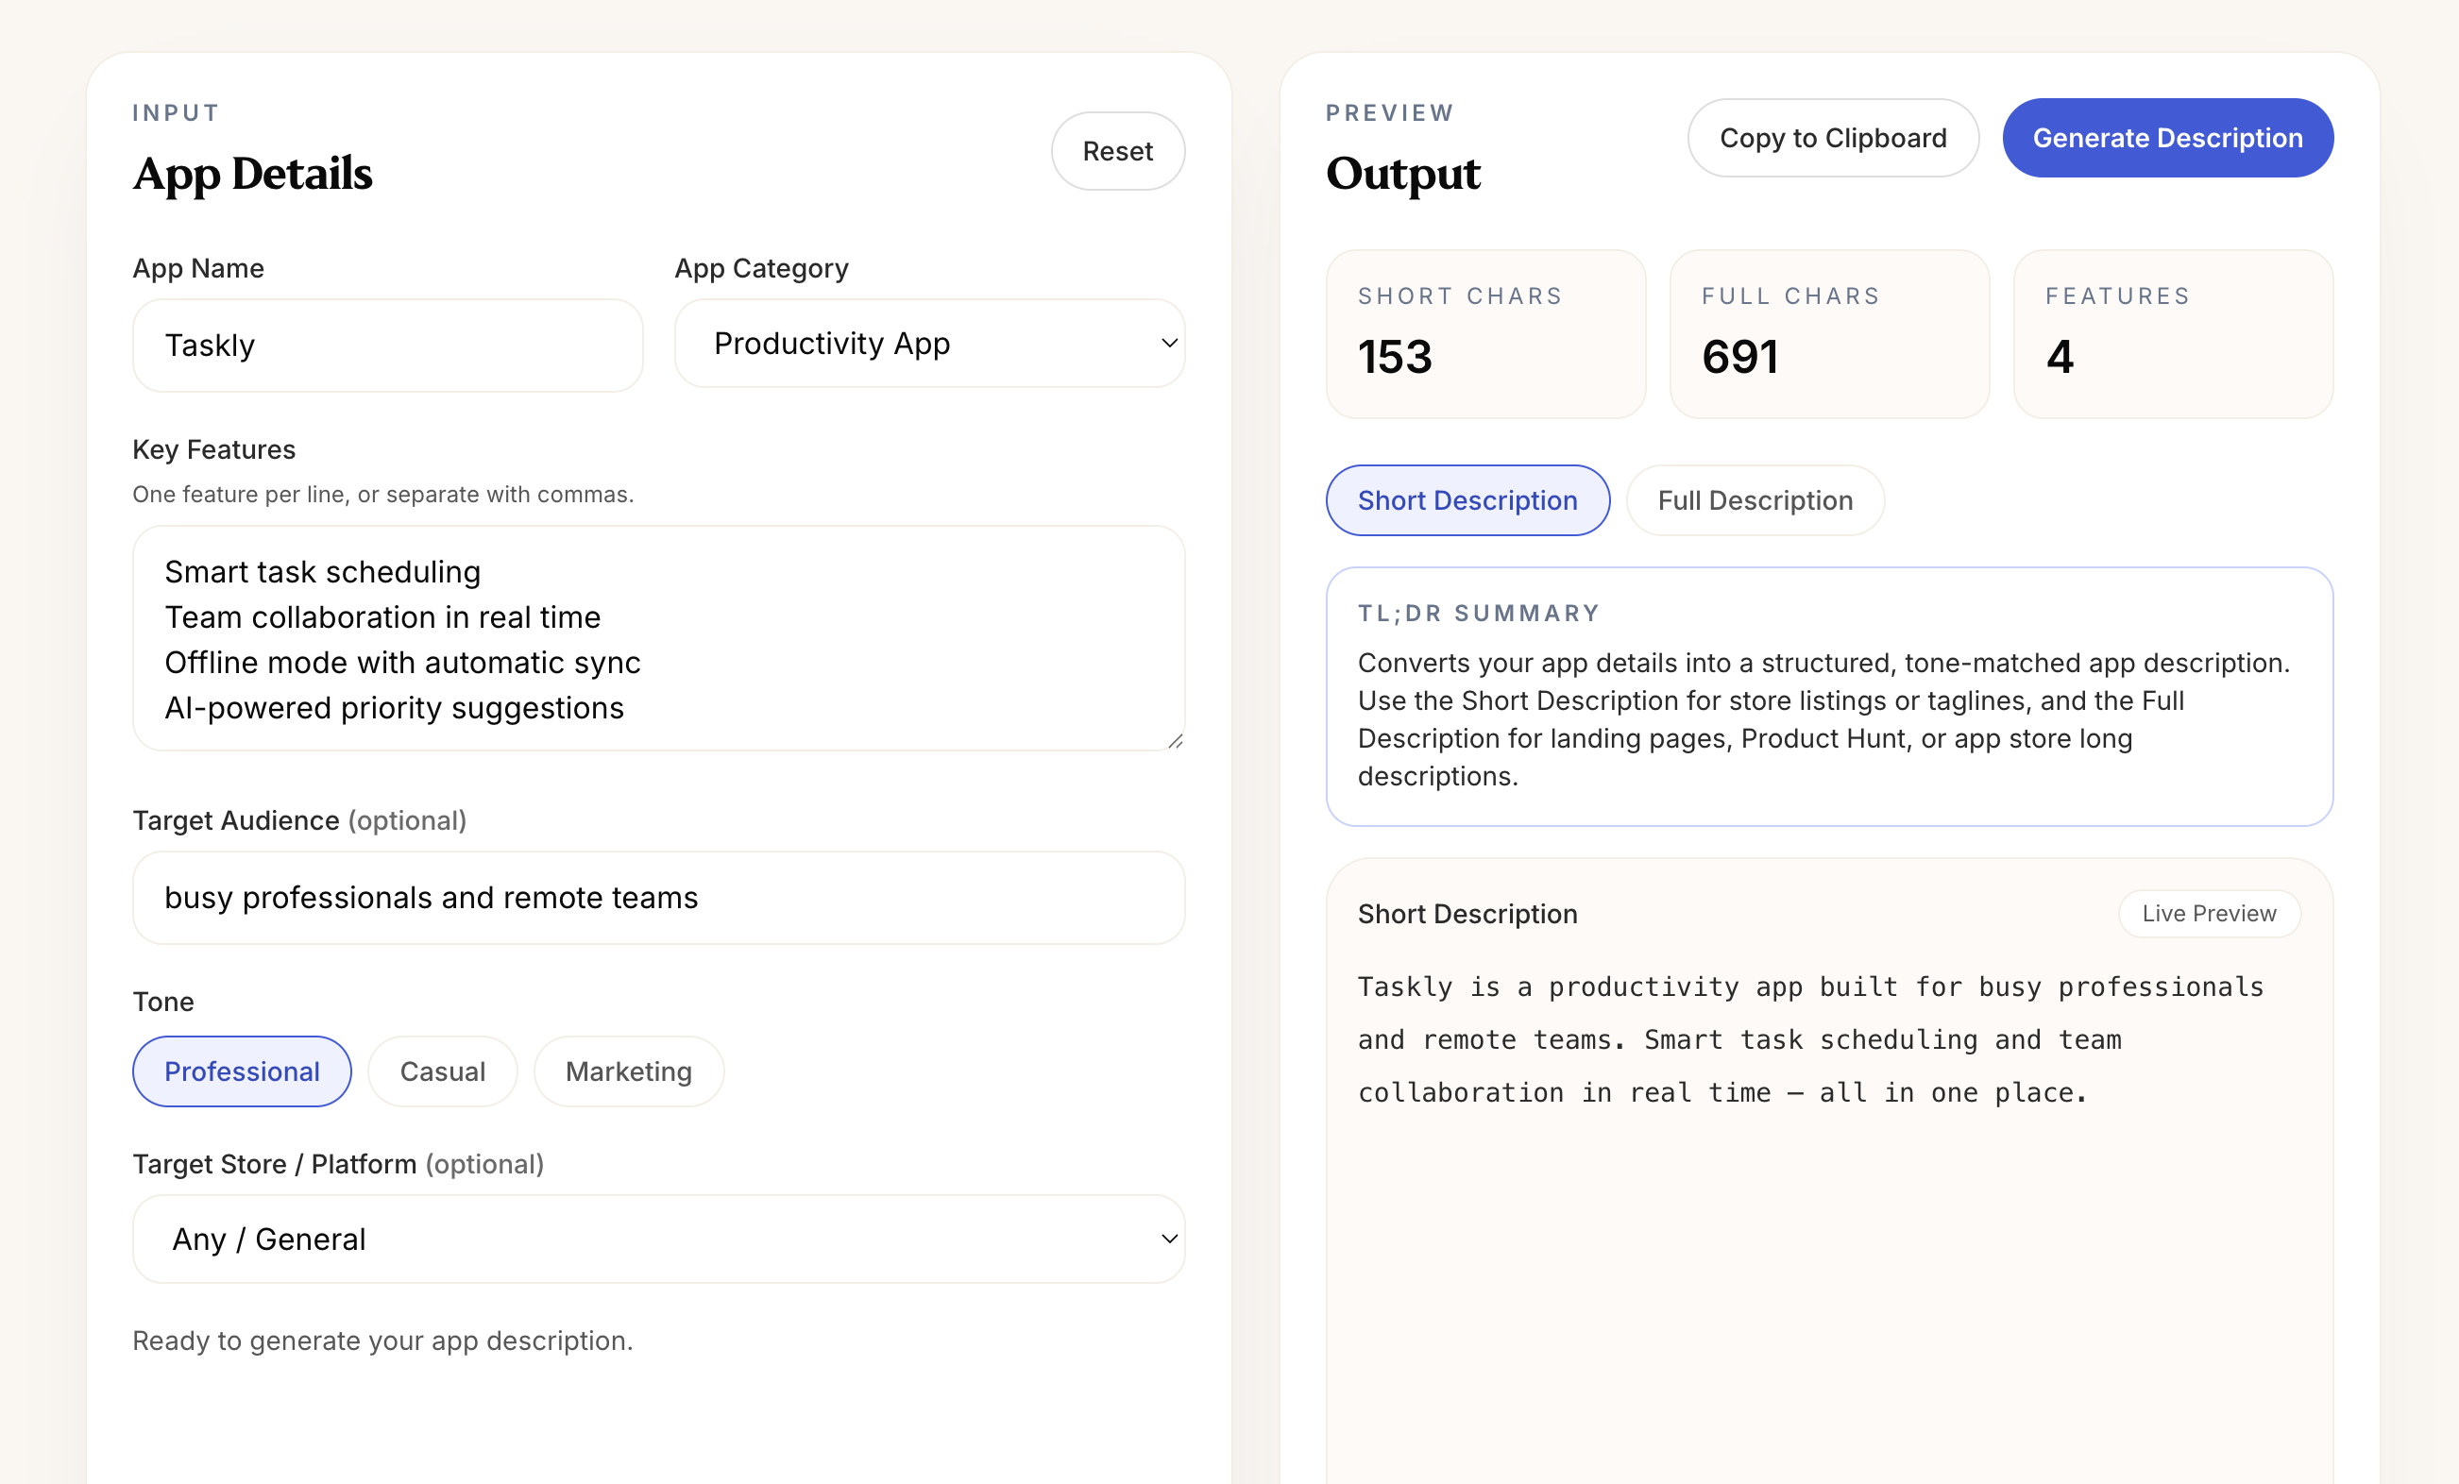Open the Target Store / Platform dropdown
Viewport: 2459px width, 1484px height.
657,1239
